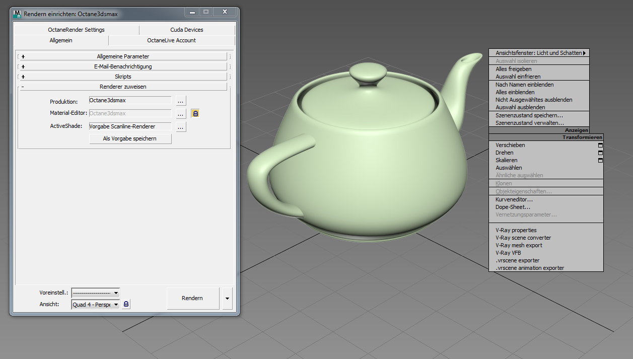Click the ActiveShade Vorgabe Scanline-Renderer field

point(130,126)
